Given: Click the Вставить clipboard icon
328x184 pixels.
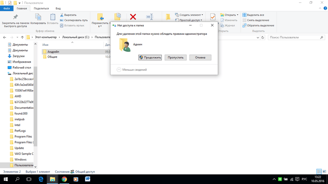Looking at the screenshot, I should [53, 17].
